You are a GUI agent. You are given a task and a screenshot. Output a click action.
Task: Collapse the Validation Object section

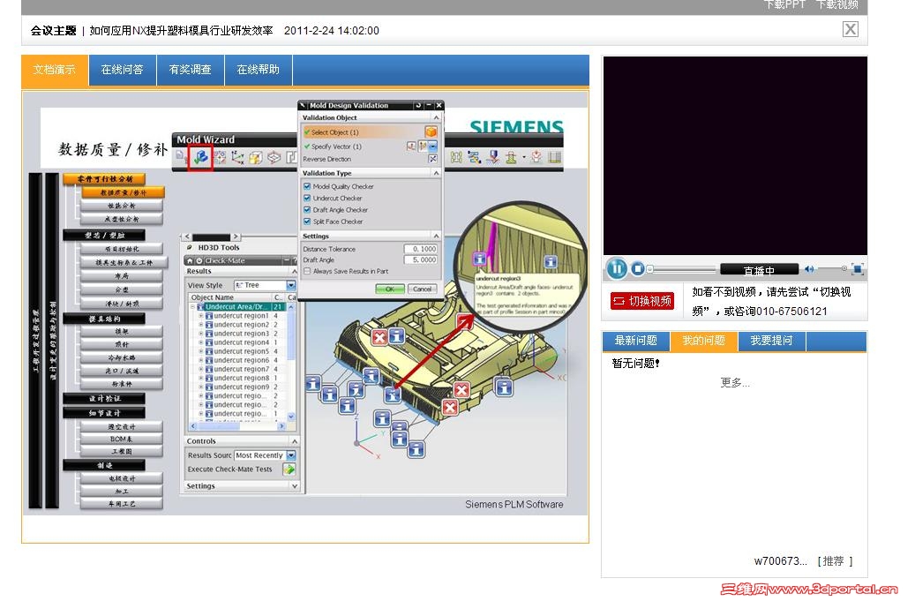click(x=436, y=118)
